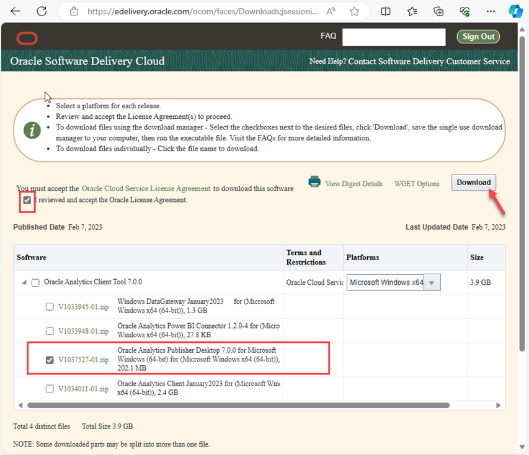Open Collections icon in toolbar
This screenshot has height=455, width=529.
click(438, 11)
